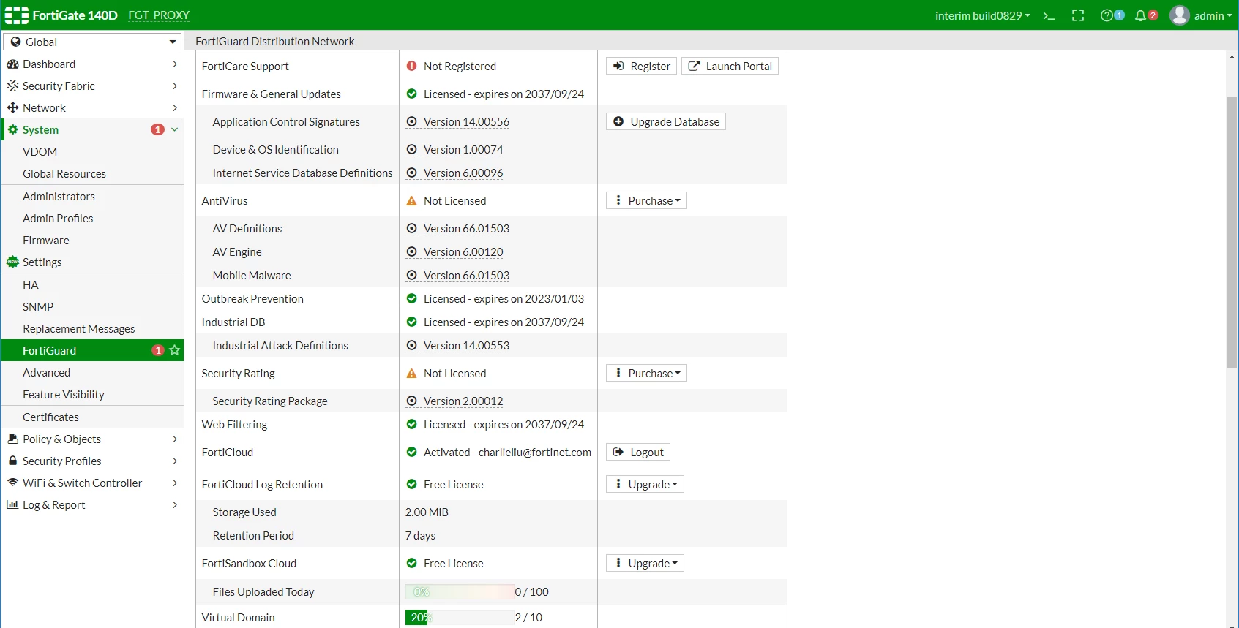Open AntiVirus Purchase dropdown

pos(646,200)
